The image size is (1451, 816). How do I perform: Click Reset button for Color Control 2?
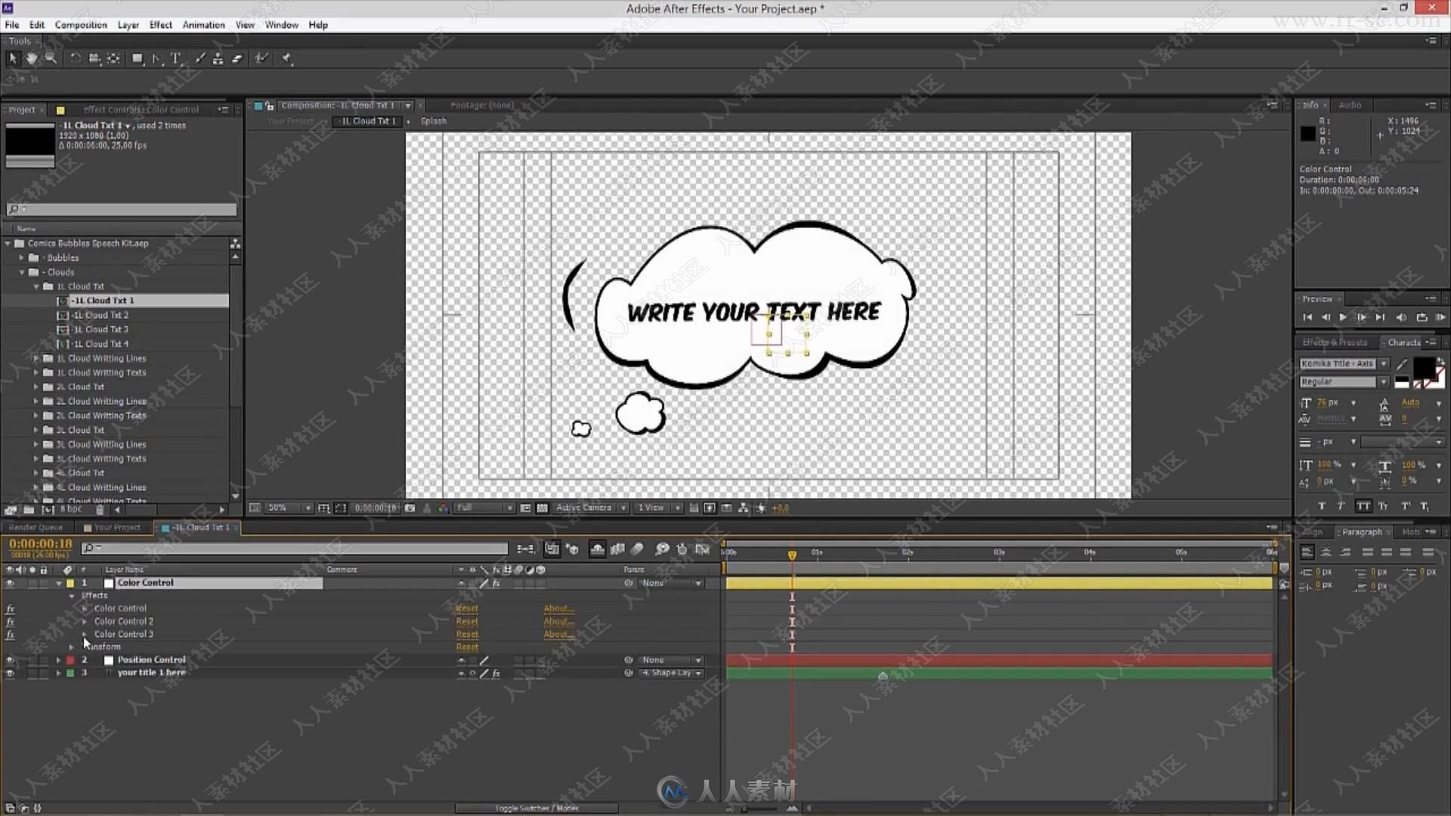click(466, 621)
